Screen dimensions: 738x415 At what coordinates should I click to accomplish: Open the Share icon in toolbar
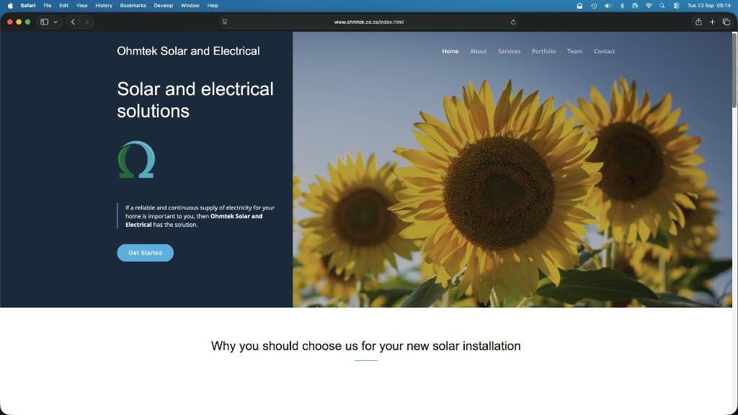click(x=698, y=22)
